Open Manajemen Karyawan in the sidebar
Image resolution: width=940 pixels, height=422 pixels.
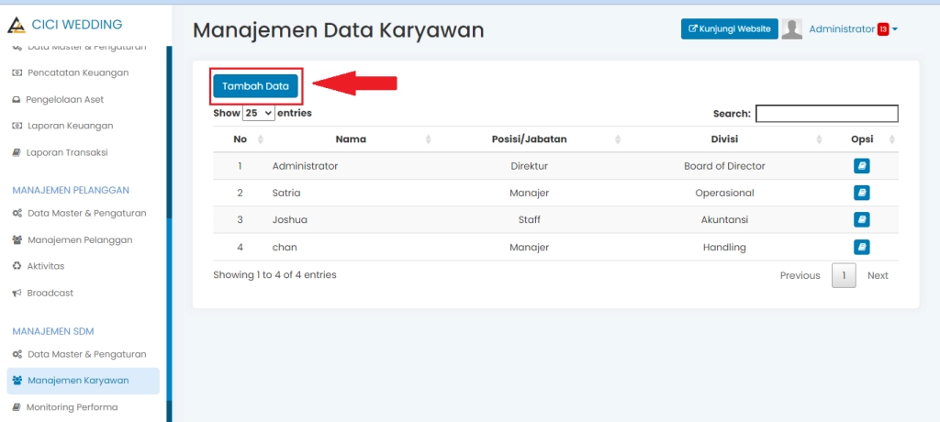tap(78, 381)
